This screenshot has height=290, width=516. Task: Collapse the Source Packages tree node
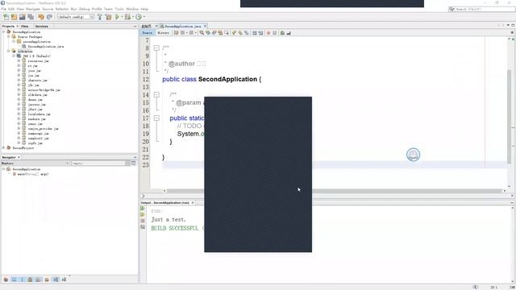coord(9,37)
